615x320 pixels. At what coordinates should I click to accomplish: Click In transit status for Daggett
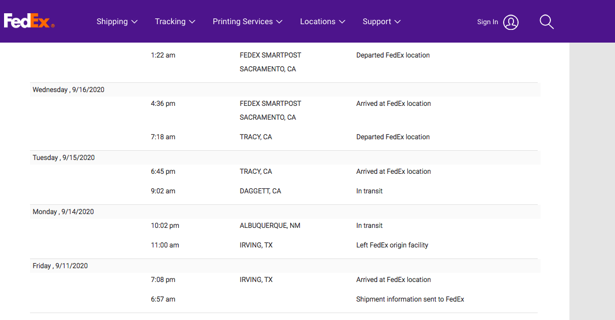click(369, 191)
